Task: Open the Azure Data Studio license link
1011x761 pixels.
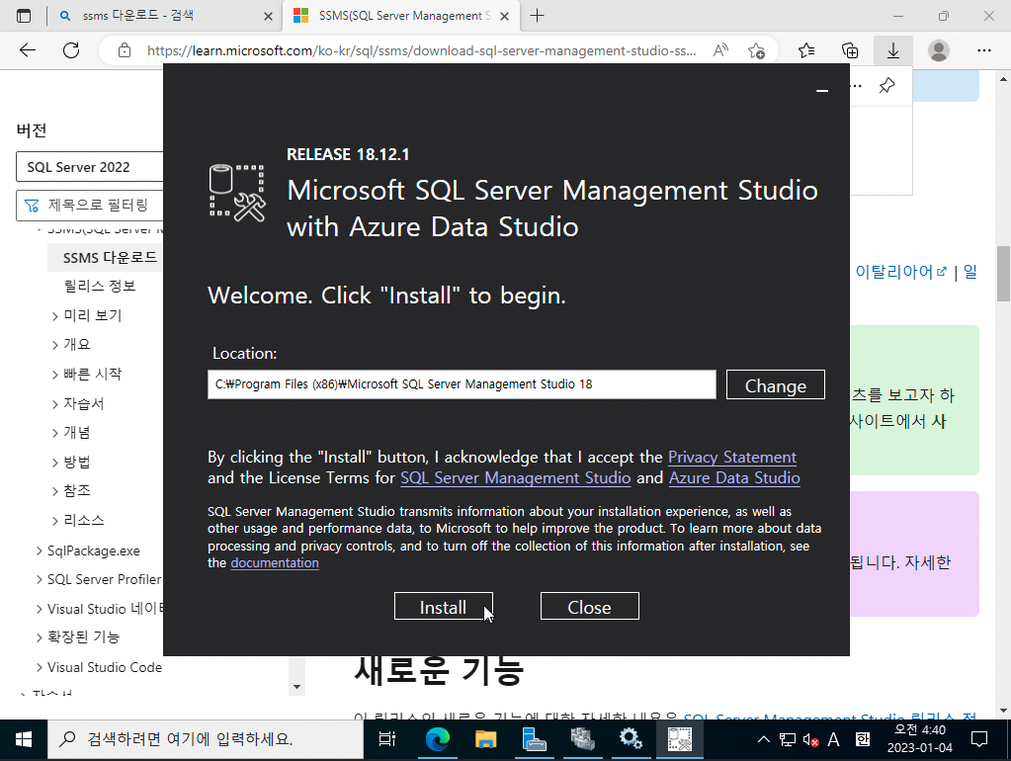Action: pos(734,478)
